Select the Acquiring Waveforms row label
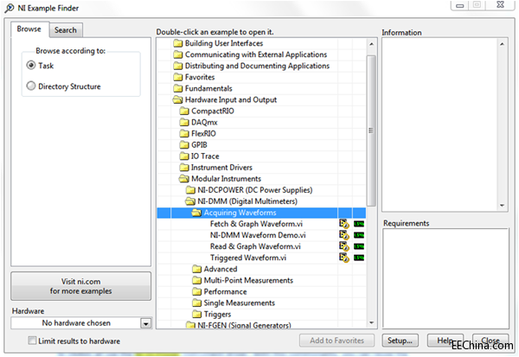 (240, 213)
